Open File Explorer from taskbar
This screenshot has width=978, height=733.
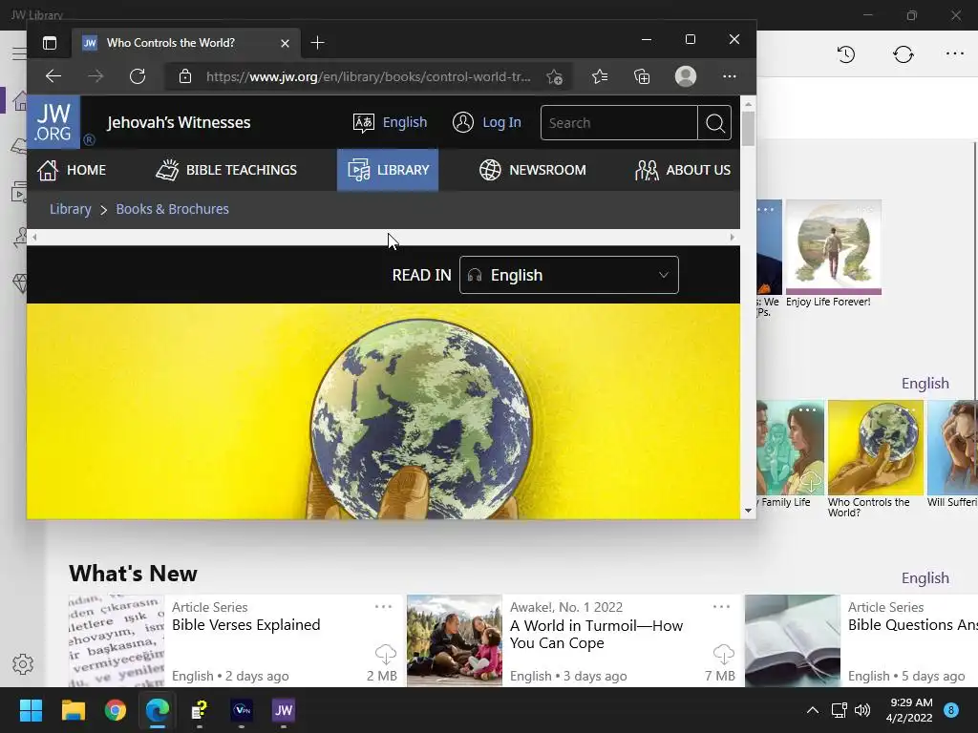(x=73, y=710)
